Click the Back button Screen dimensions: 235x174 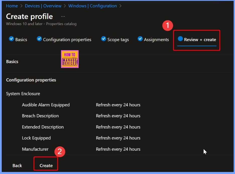pyautogui.click(x=17, y=165)
